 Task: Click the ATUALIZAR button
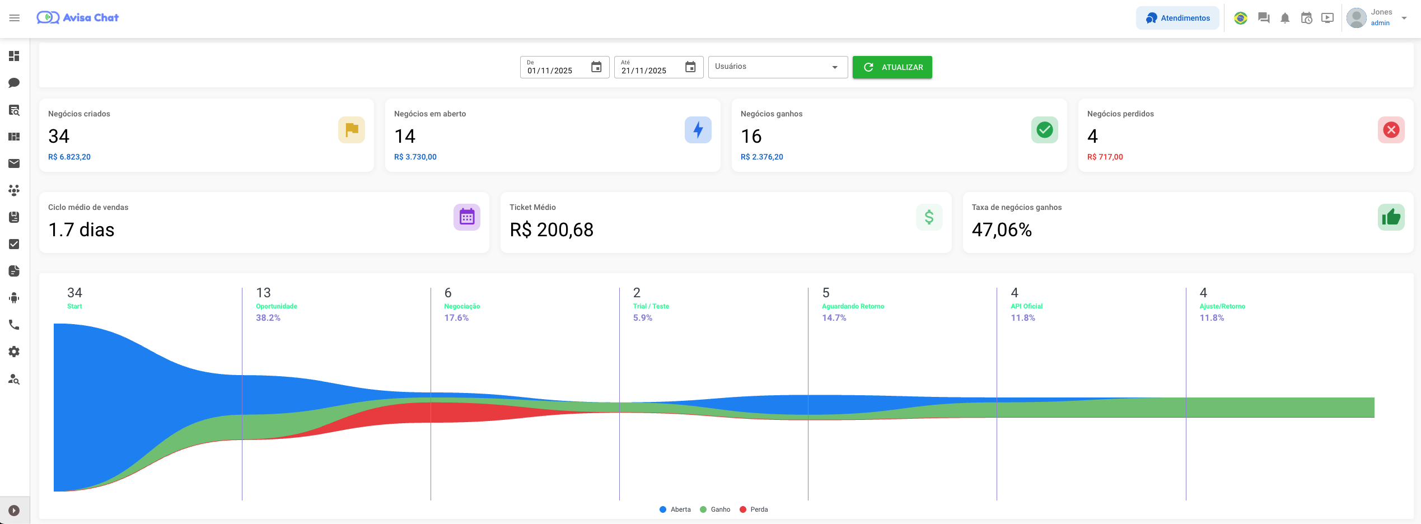coord(892,67)
